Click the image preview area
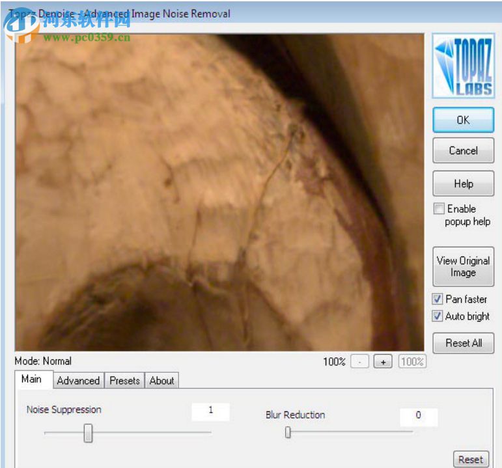Viewport: 502px width, 468px height. click(x=219, y=193)
